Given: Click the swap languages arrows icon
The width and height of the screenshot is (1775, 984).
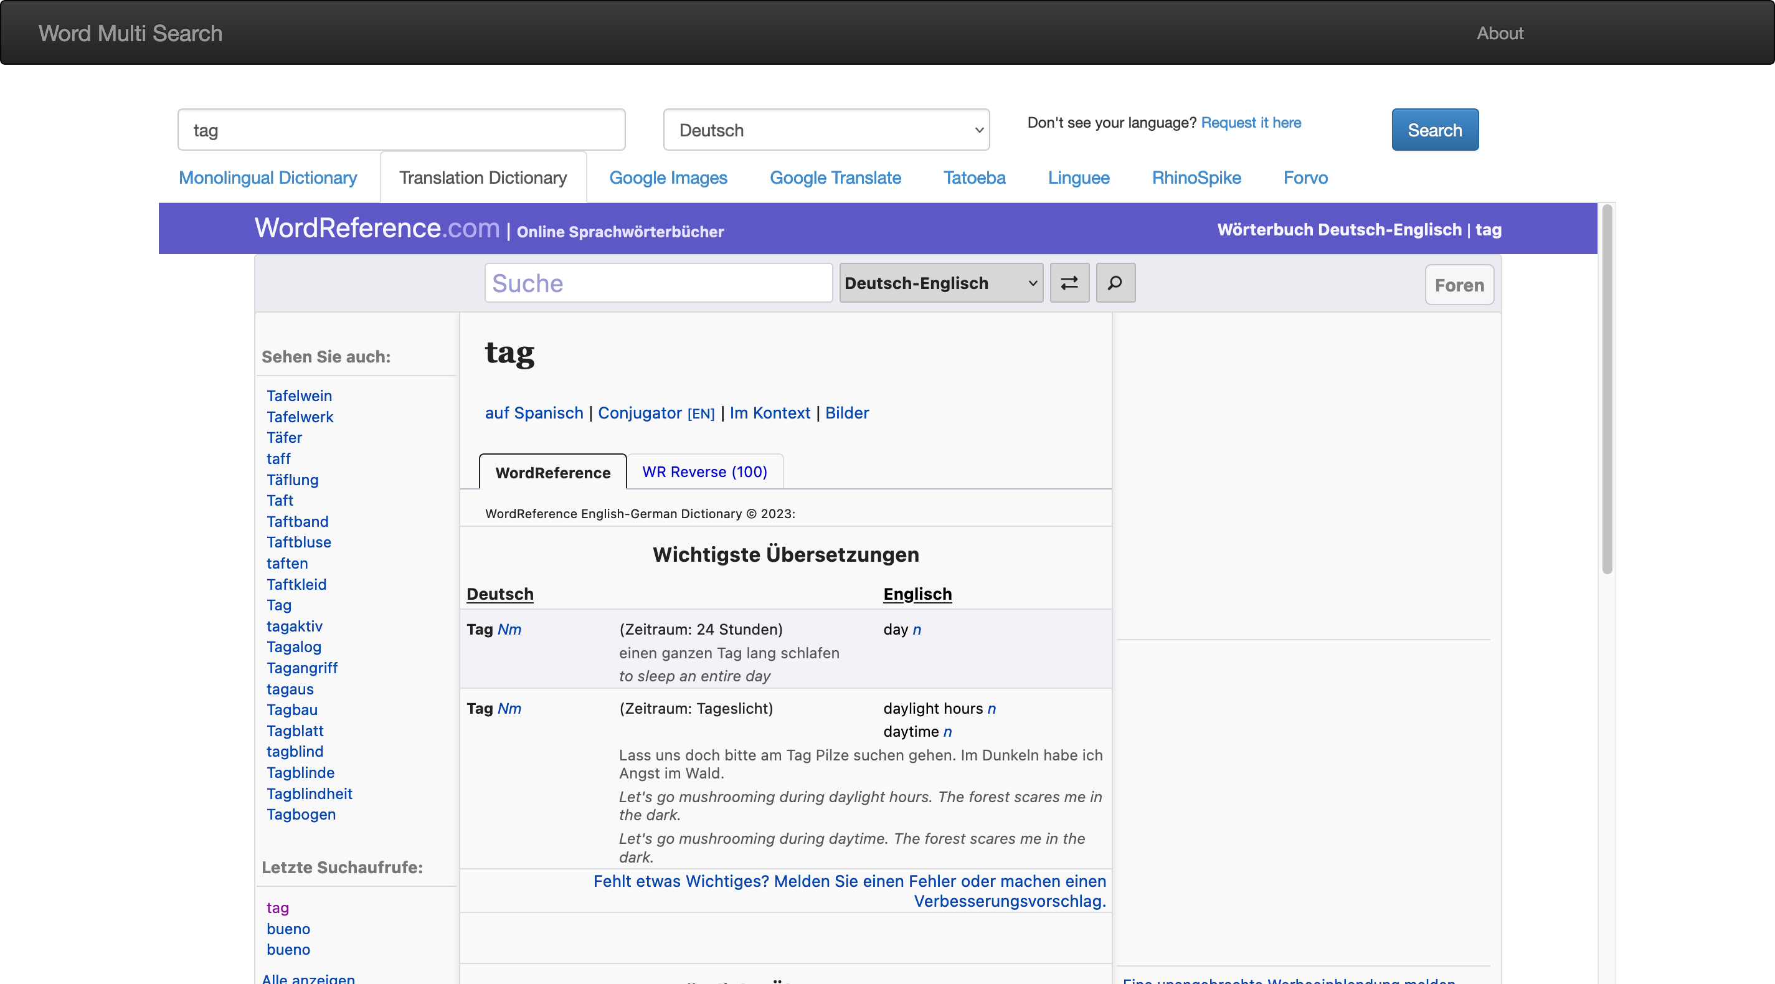Looking at the screenshot, I should click(x=1069, y=283).
